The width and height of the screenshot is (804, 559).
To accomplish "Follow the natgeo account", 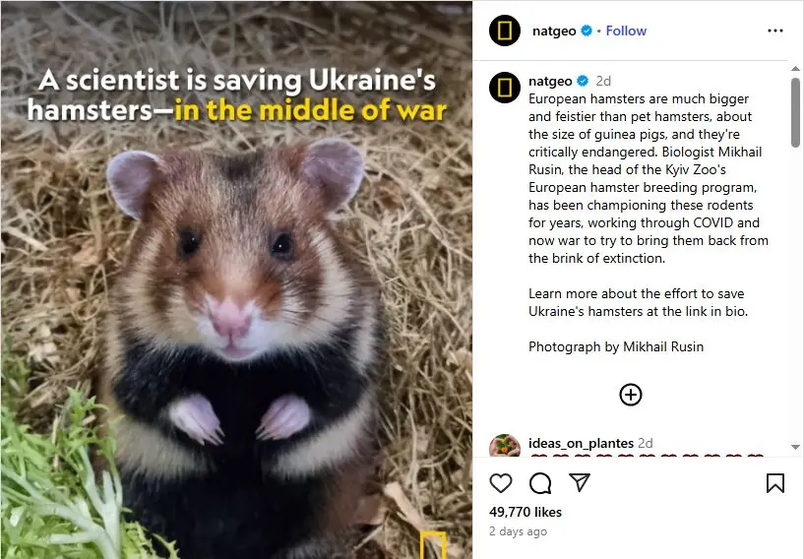I will pyautogui.click(x=626, y=31).
